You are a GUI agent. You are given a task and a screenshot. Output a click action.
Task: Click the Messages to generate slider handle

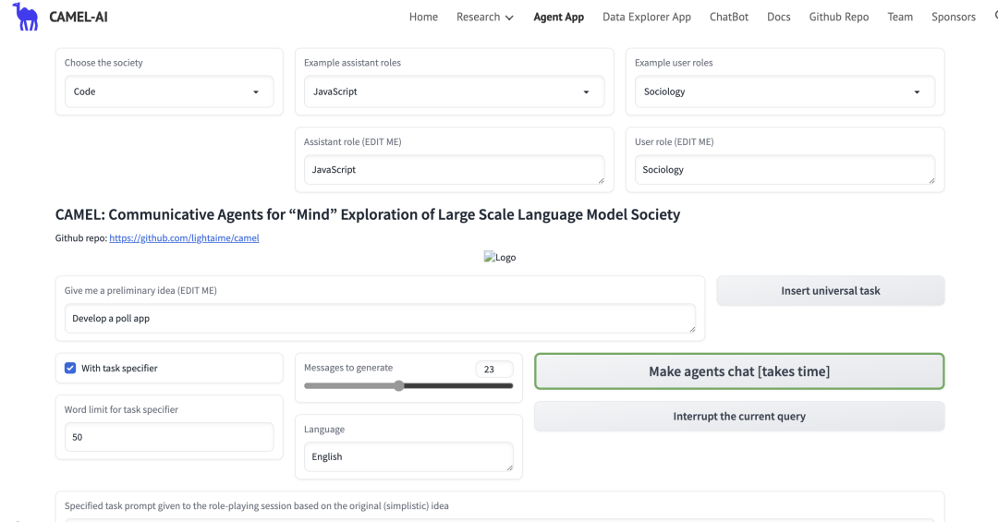[399, 386]
